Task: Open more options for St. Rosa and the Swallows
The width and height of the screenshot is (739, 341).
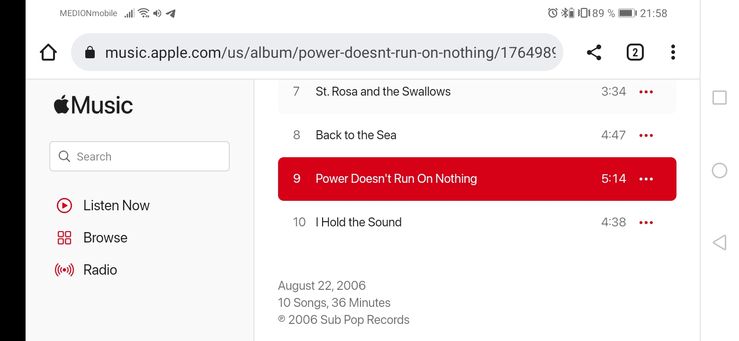Action: pyautogui.click(x=646, y=92)
